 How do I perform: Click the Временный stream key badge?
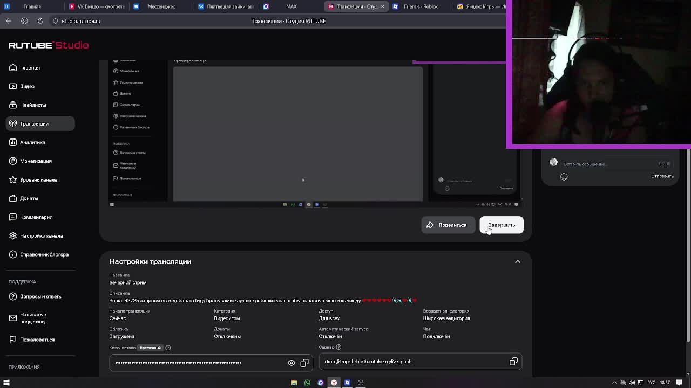coord(151,348)
